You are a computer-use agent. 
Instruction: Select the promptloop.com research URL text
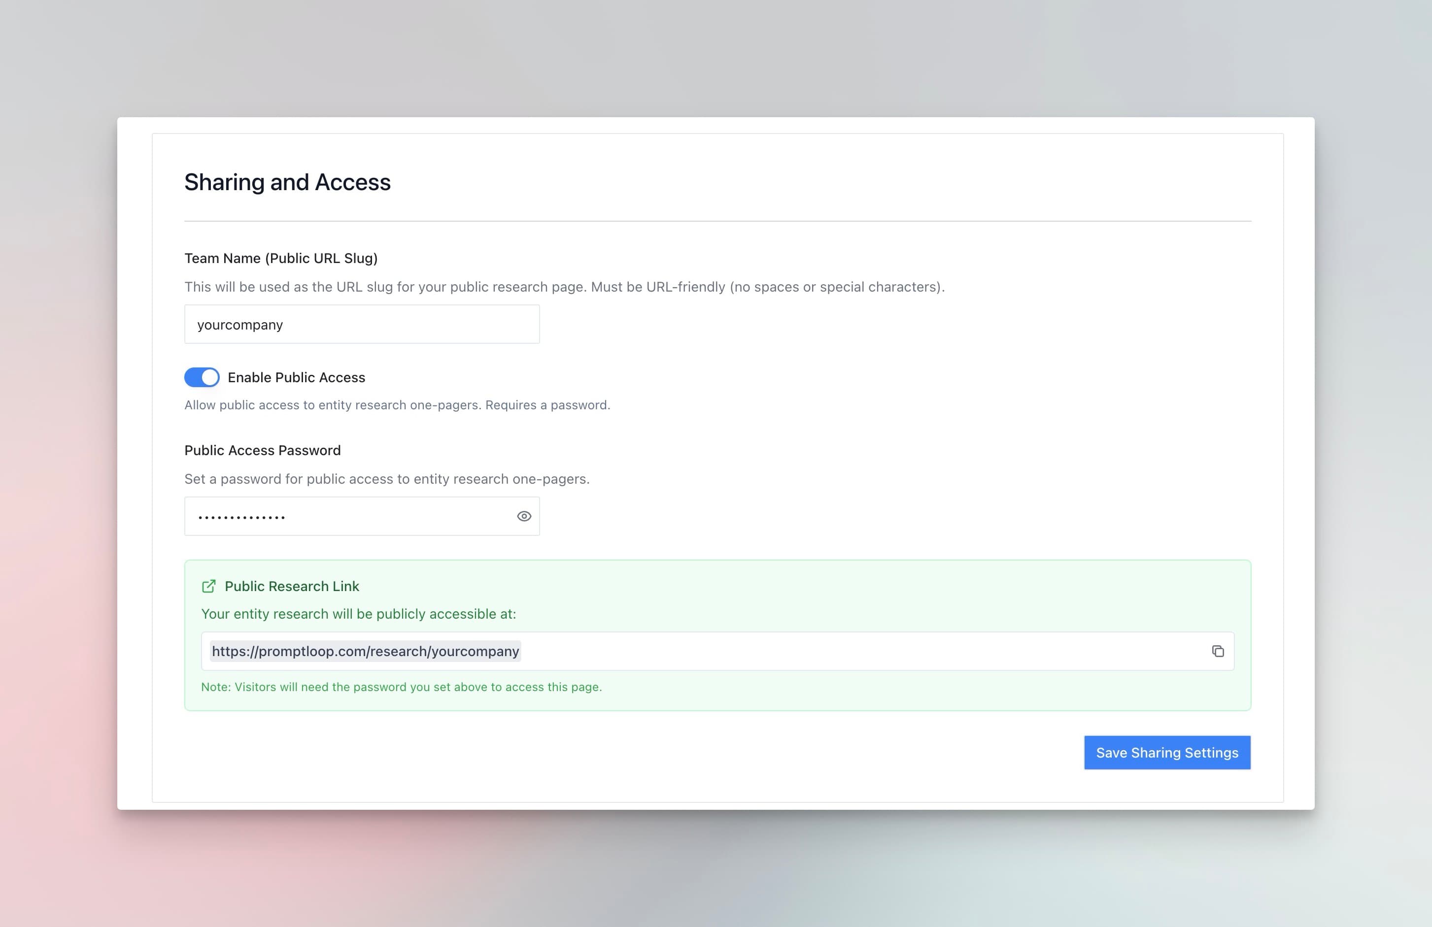[365, 651]
